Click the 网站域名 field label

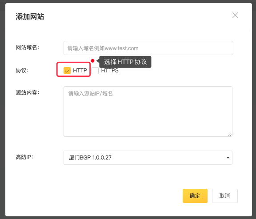point(28,48)
